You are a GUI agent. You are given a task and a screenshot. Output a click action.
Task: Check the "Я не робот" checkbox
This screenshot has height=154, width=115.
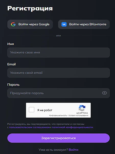(x=31, y=110)
